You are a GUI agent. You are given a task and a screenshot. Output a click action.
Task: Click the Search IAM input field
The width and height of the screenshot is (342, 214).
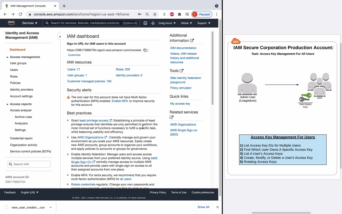[x=29, y=164]
